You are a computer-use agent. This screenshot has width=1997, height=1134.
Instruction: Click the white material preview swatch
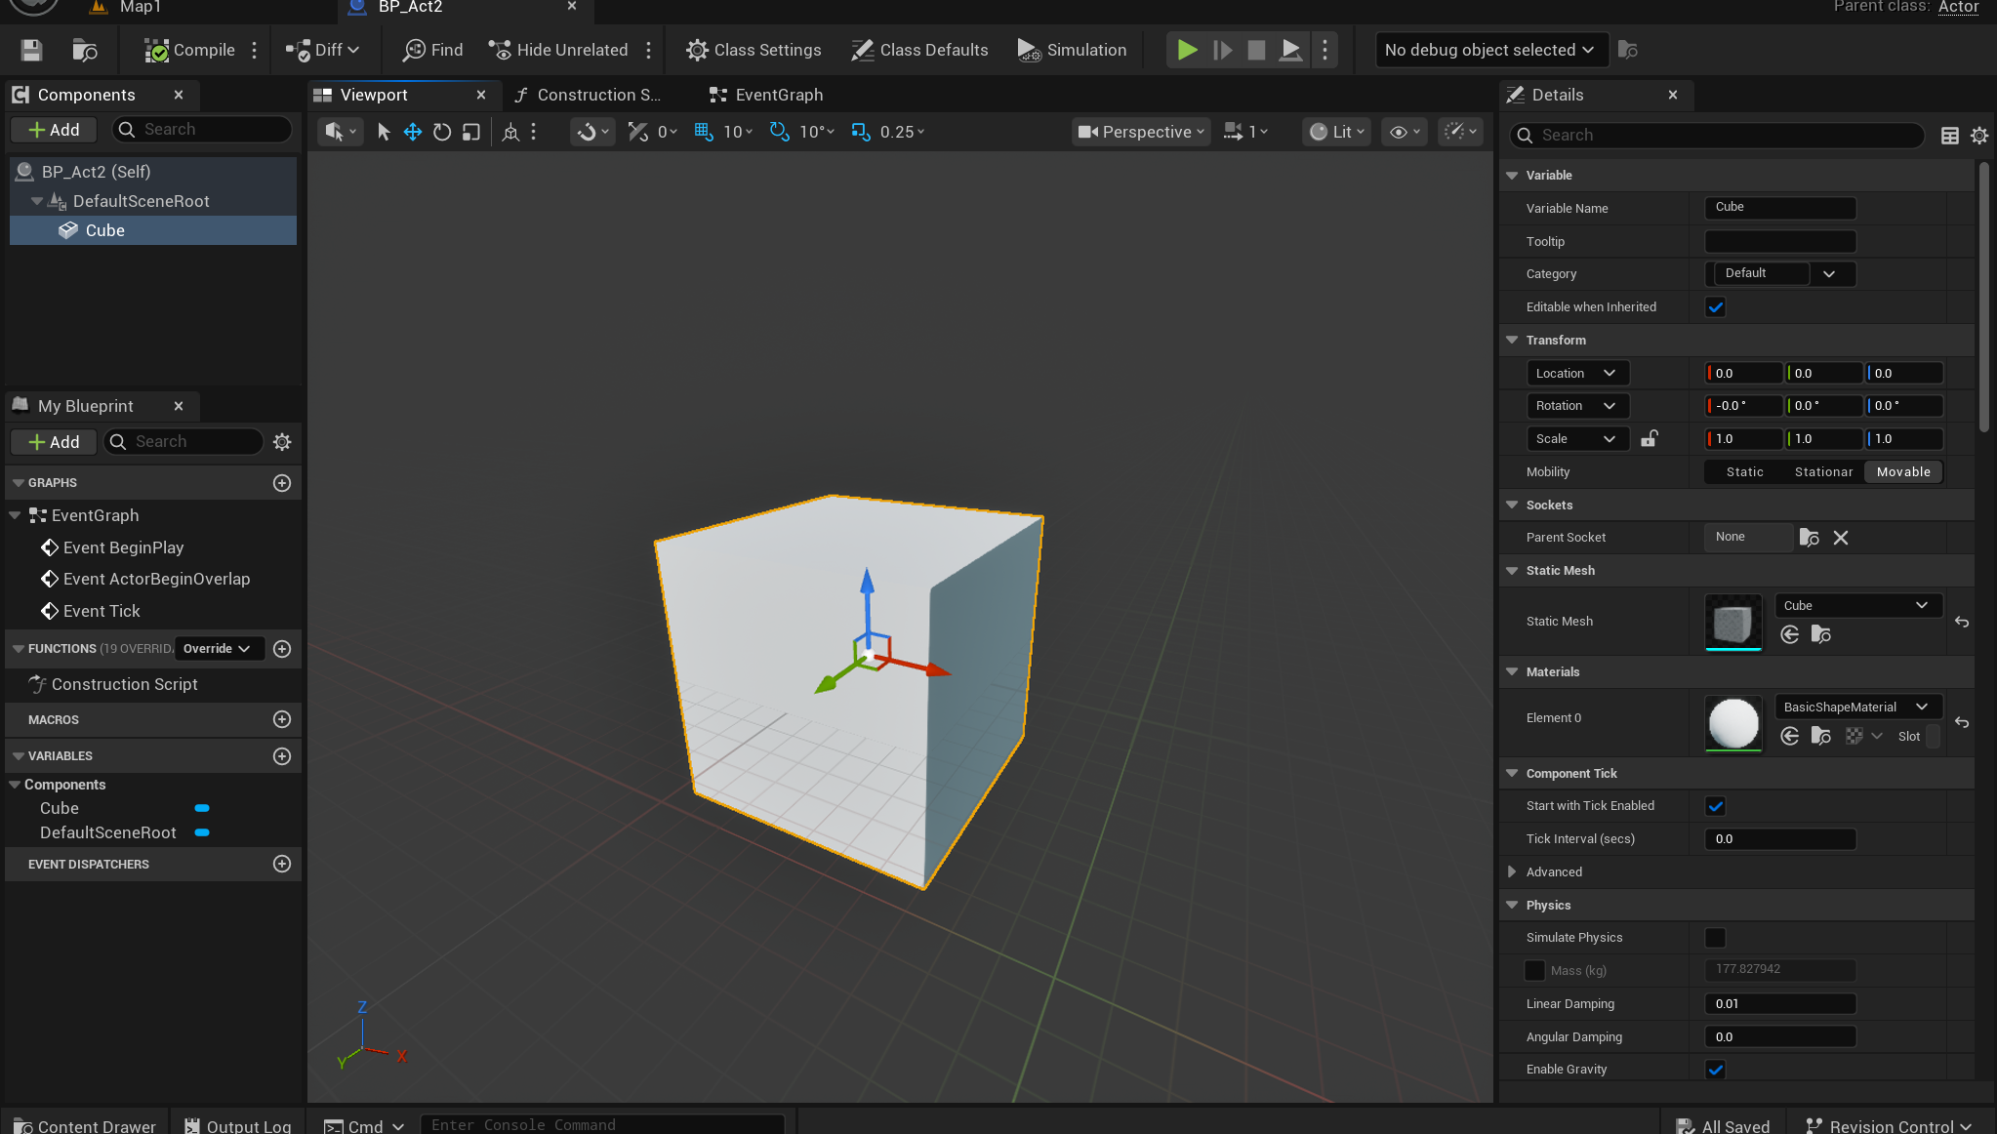tap(1732, 723)
